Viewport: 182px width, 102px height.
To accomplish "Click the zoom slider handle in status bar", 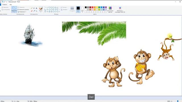I will click(x=178, y=101).
